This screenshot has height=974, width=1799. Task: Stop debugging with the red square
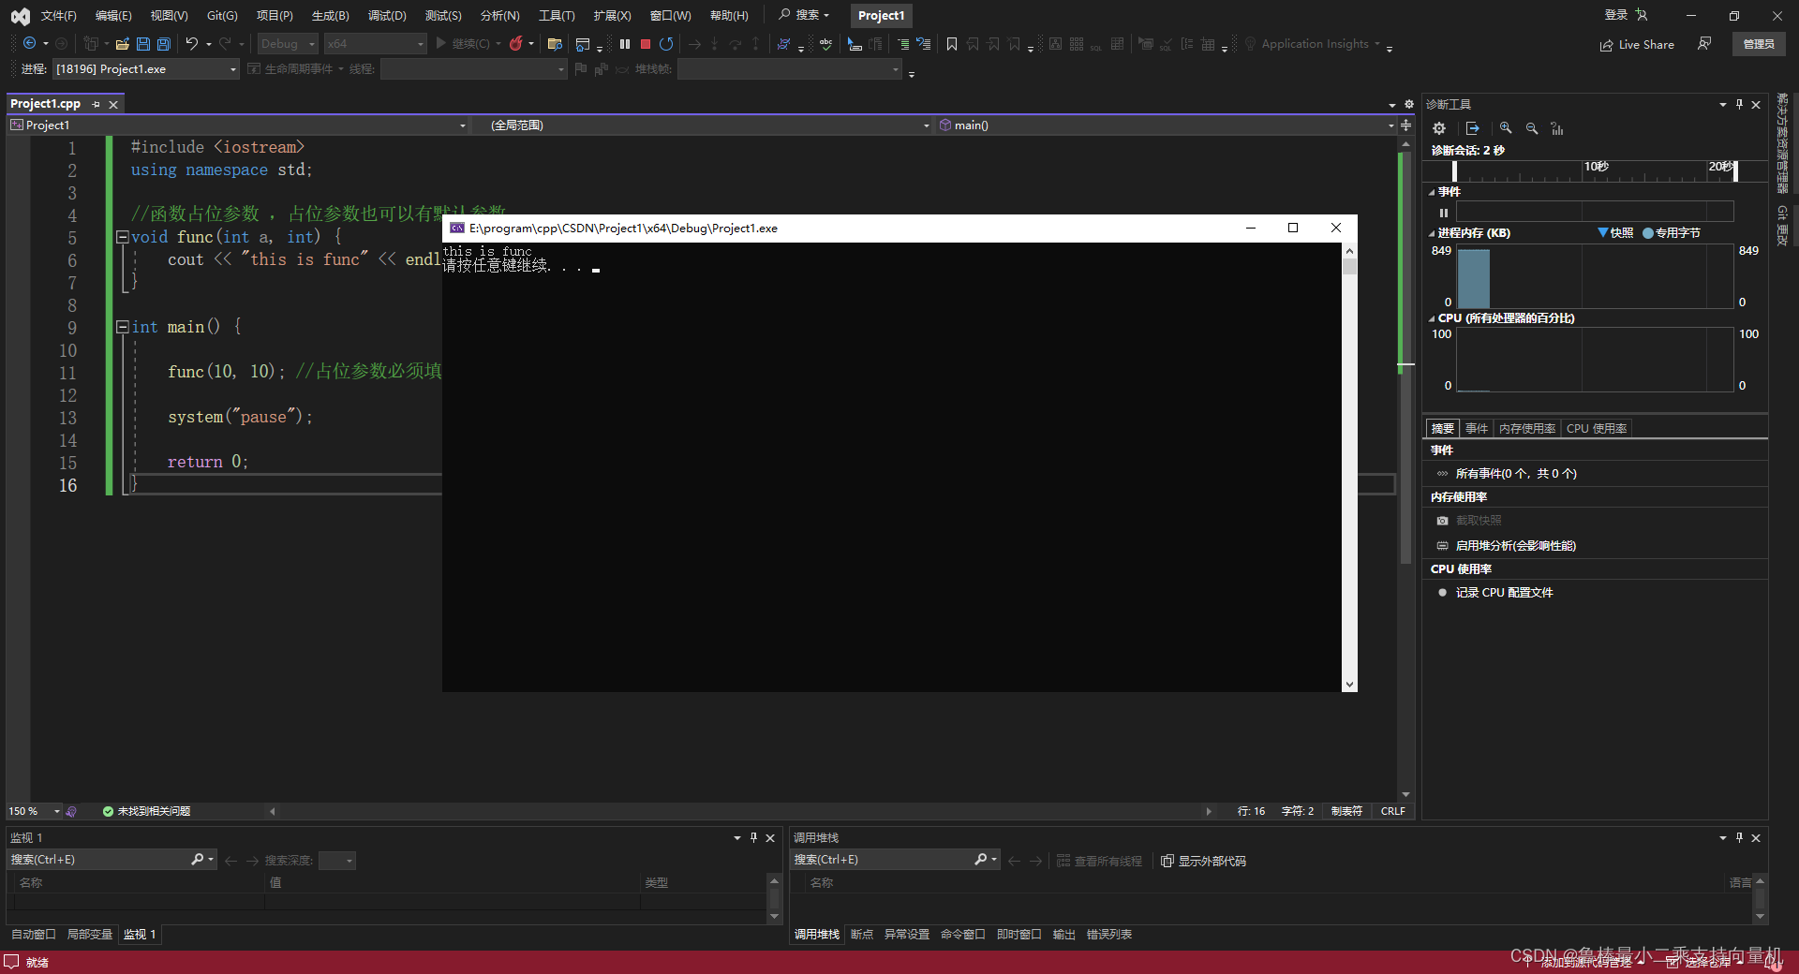646,44
